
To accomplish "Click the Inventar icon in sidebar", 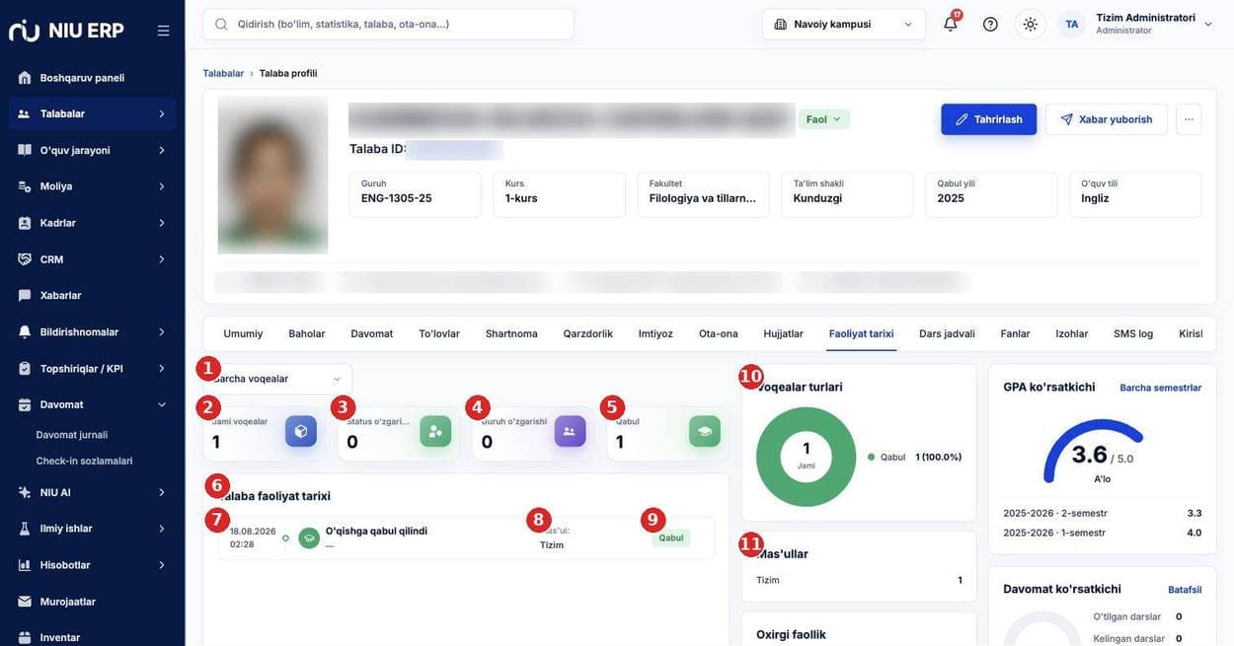I will coord(25,637).
